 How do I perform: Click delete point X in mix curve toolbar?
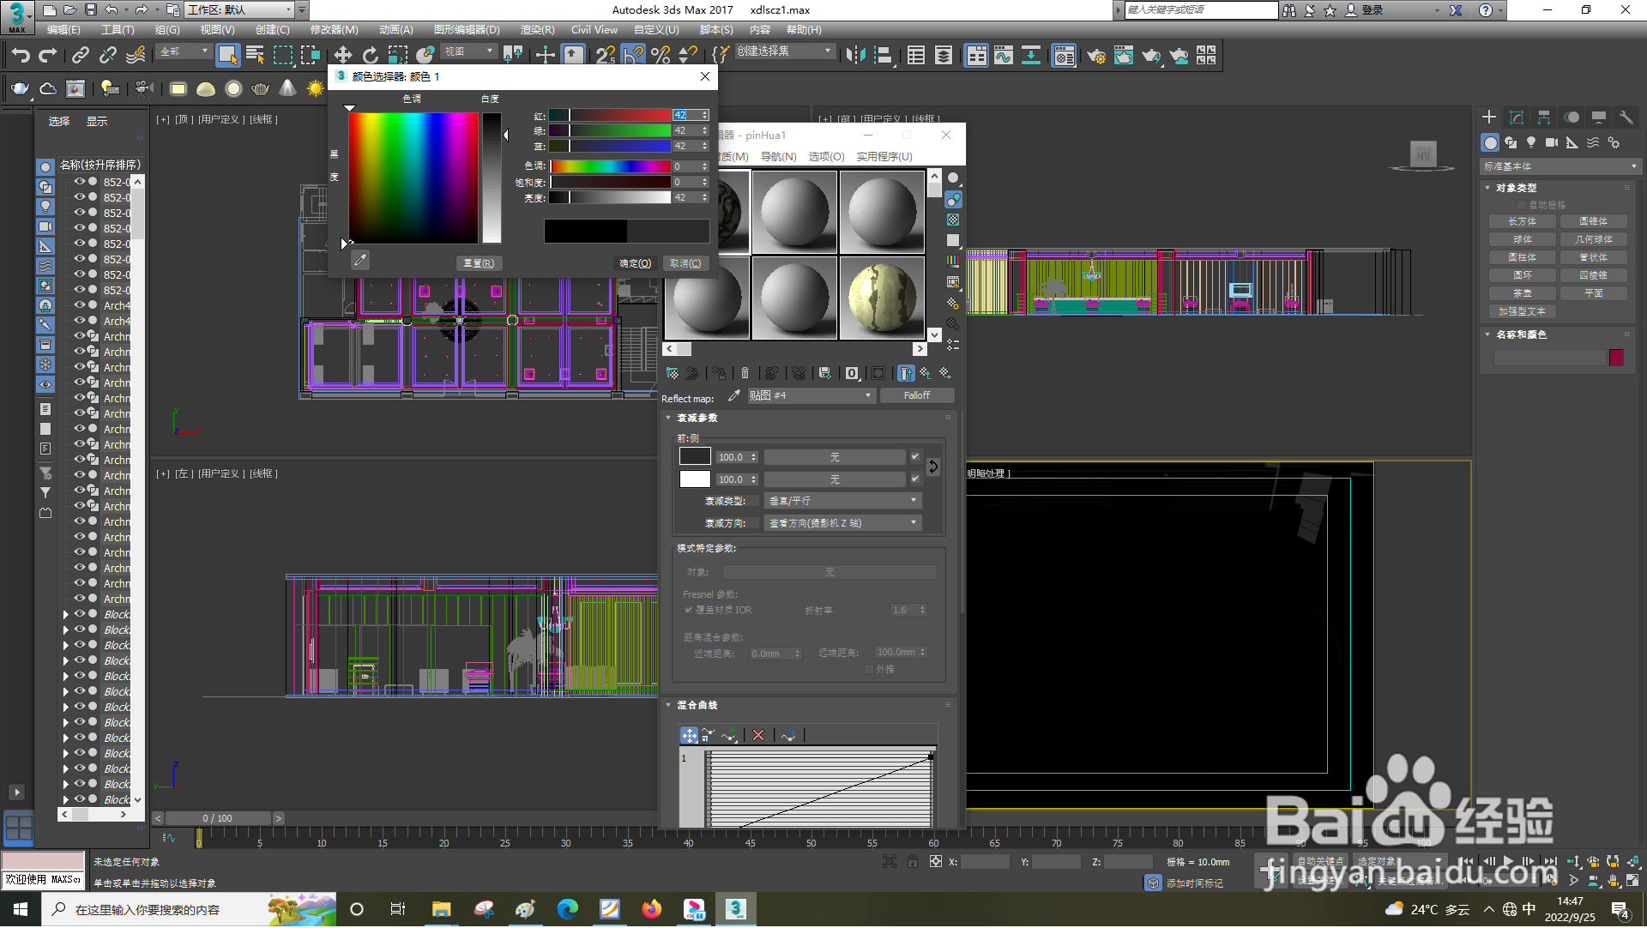pyautogui.click(x=758, y=736)
